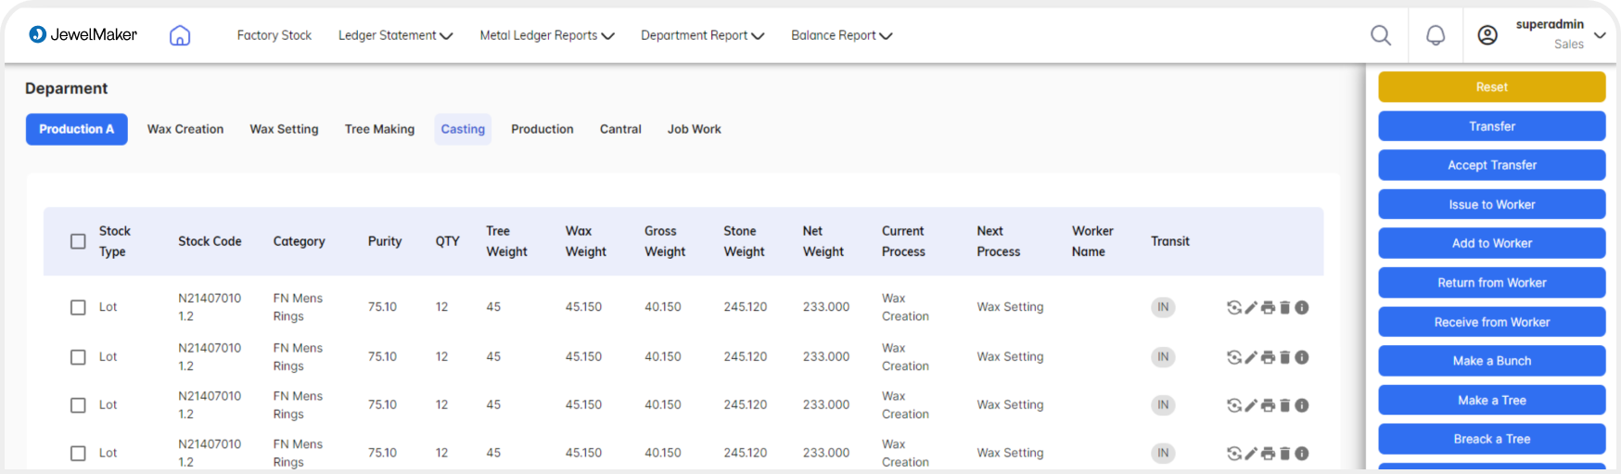Screen dimensions: 1621x474
Task: Switch to the Job Work tab
Action: 695,129
